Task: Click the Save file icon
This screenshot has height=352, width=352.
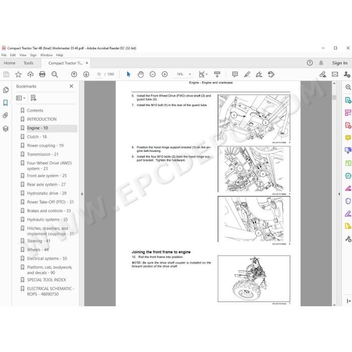Action: tap(6, 74)
